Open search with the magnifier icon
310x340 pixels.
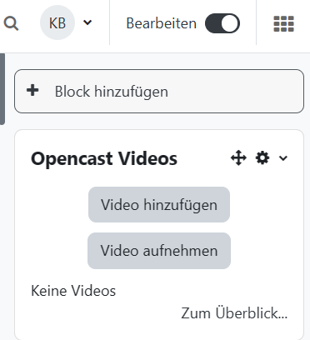point(11,23)
